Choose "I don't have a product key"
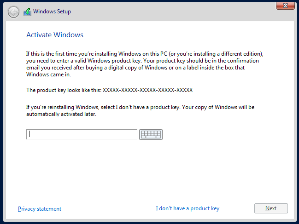 (188, 208)
